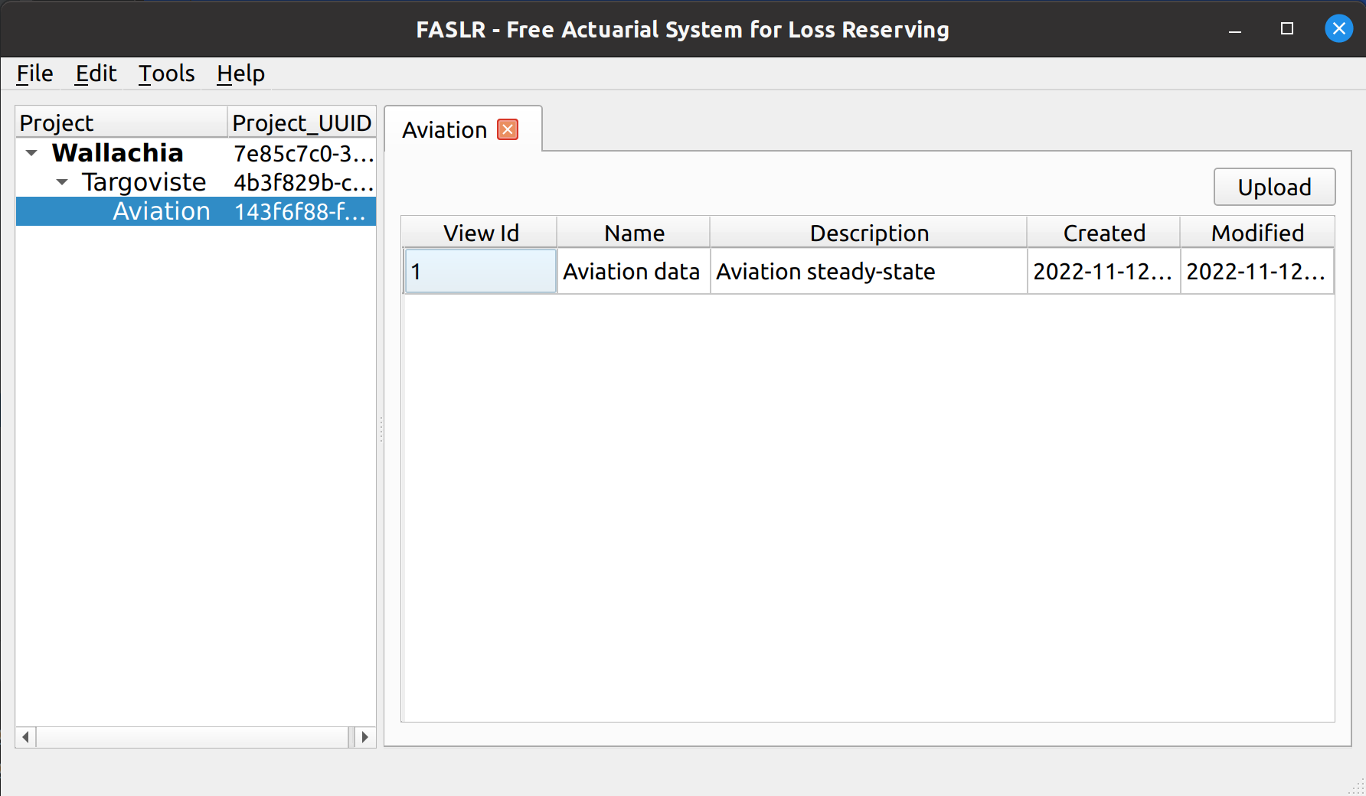Collapse the Wallachia tree node

(31, 153)
